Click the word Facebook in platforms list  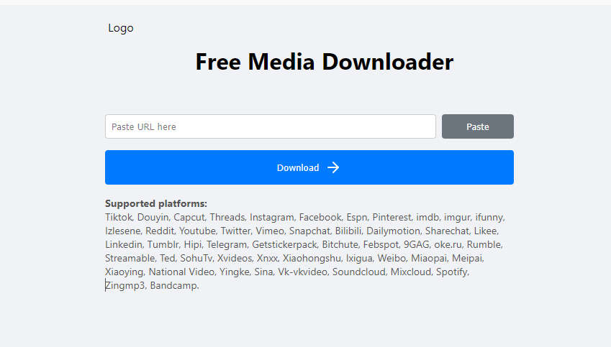pyautogui.click(x=320, y=217)
